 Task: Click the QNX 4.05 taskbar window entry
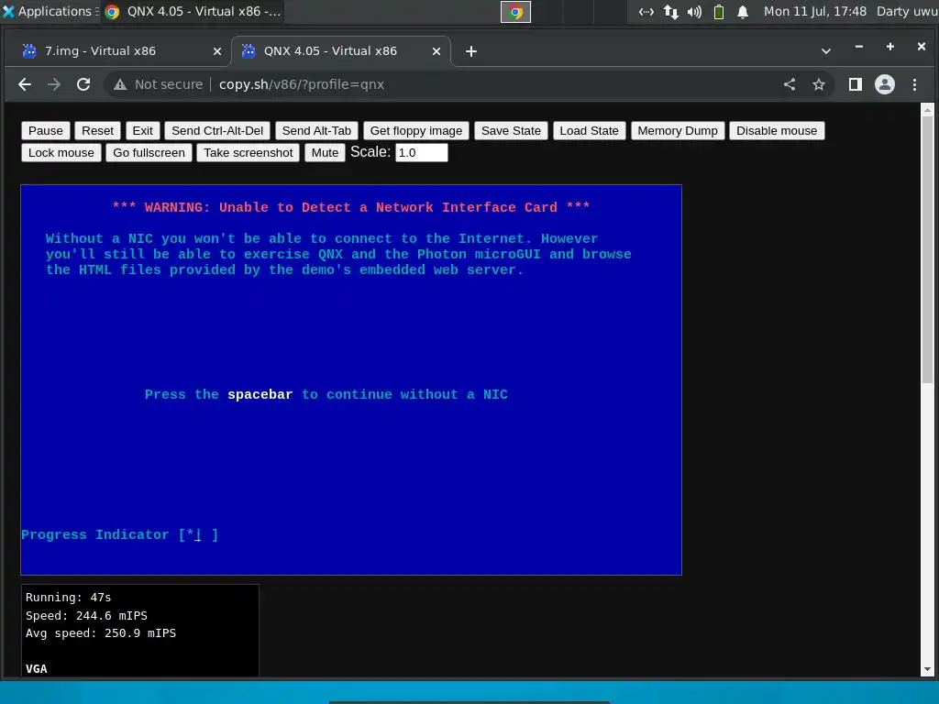point(193,11)
